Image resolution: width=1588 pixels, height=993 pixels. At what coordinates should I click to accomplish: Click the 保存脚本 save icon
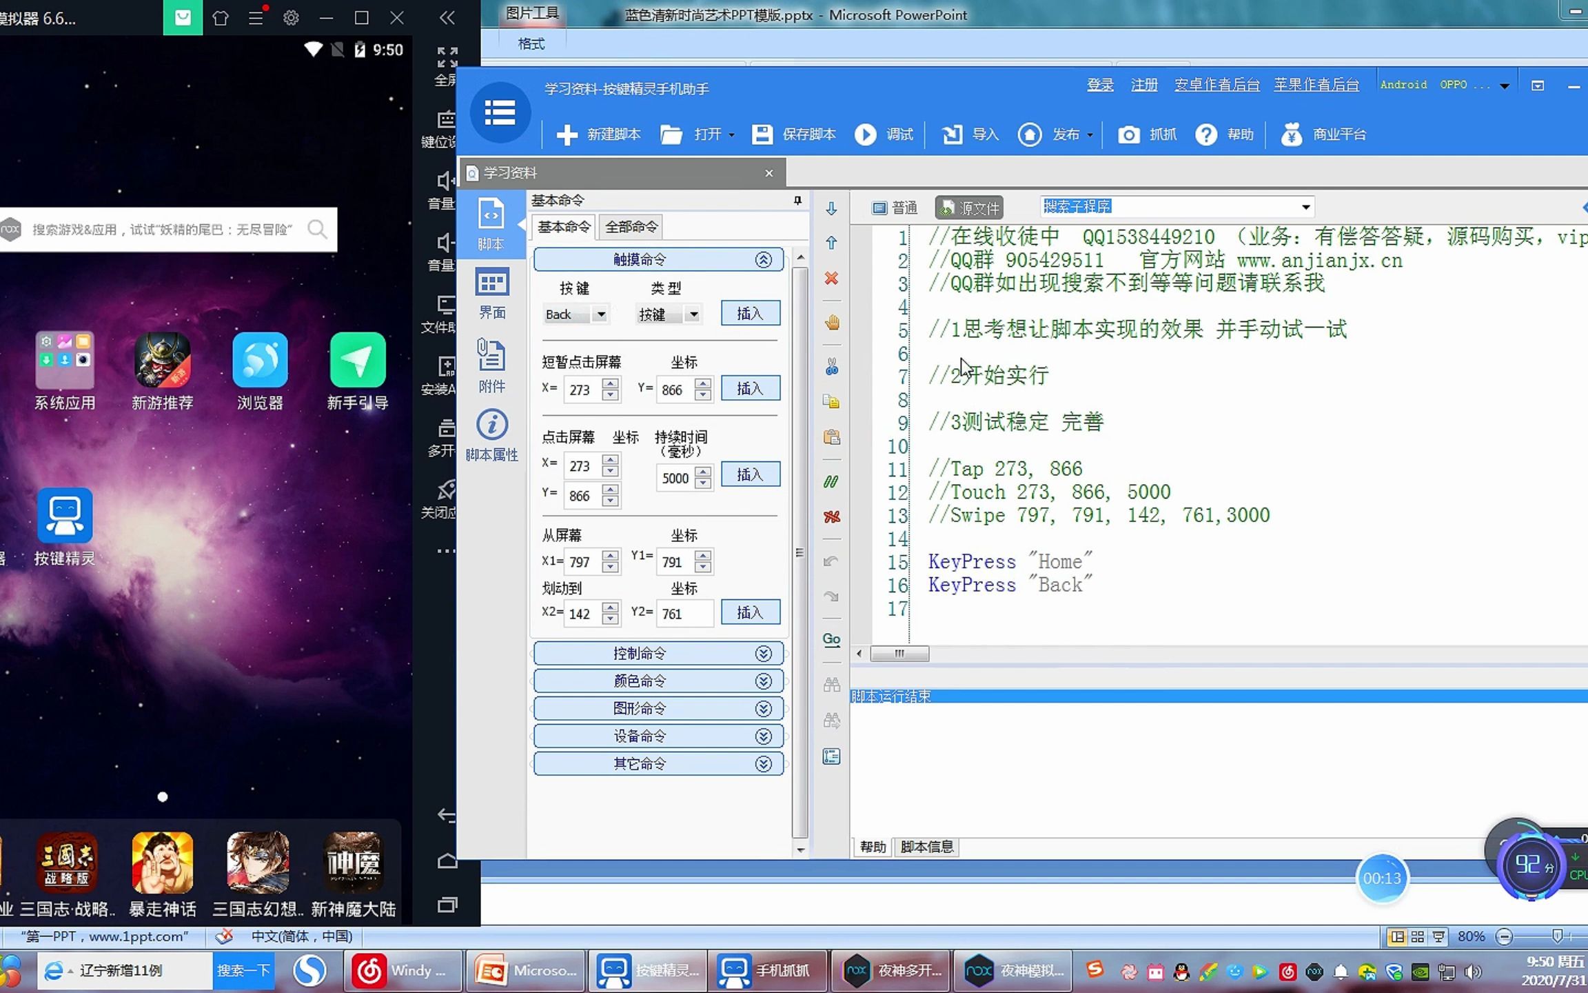click(762, 134)
